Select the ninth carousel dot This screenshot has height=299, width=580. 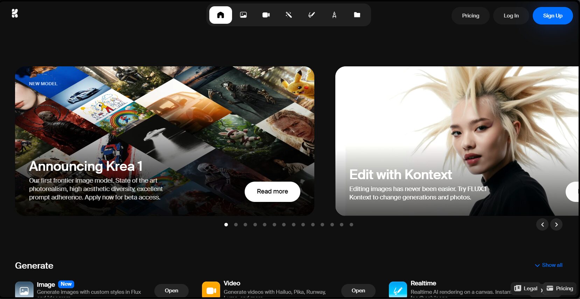coord(303,225)
